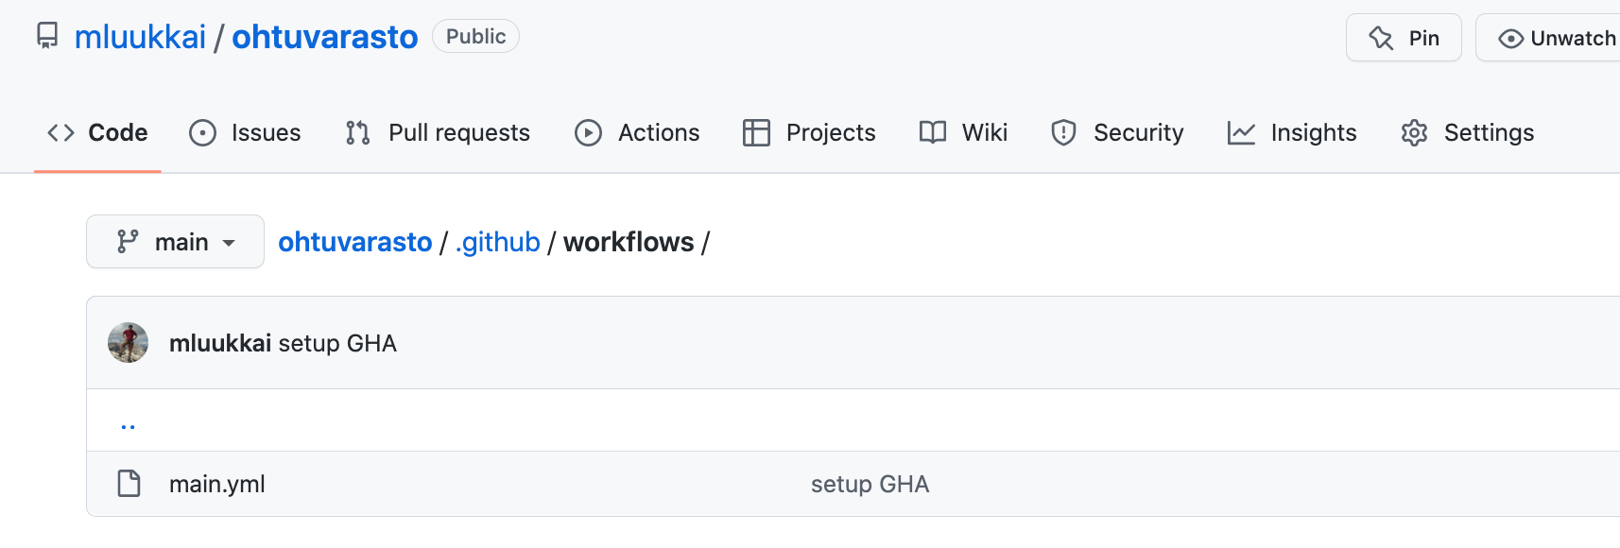This screenshot has height=548, width=1620.
Task: Open the Actions tab
Action: point(637,132)
